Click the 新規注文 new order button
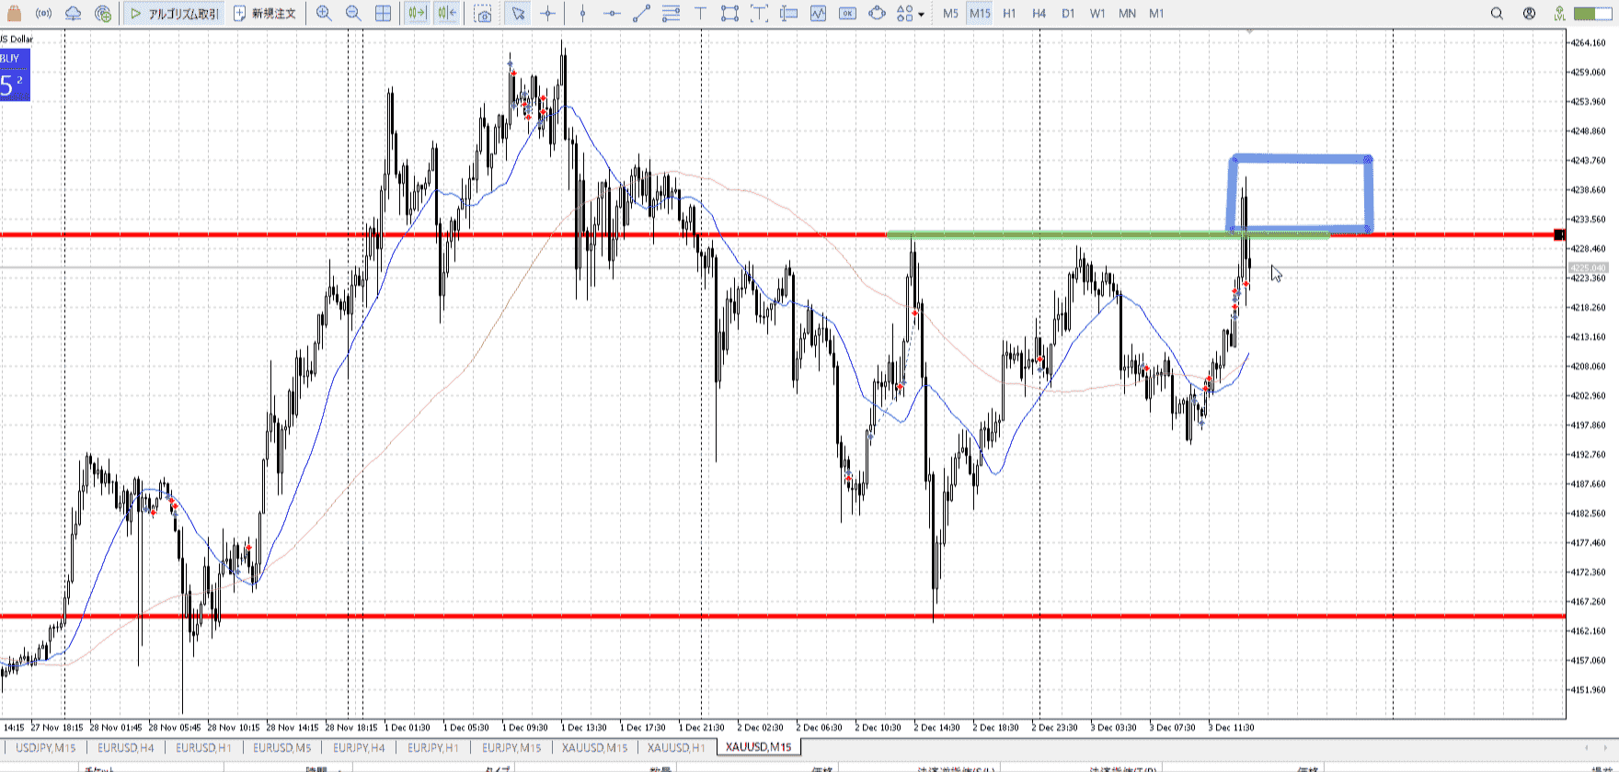 coord(265,14)
